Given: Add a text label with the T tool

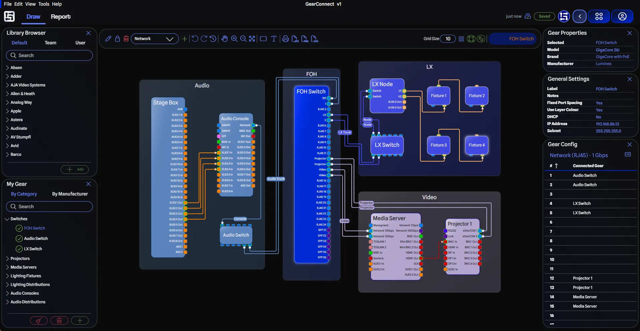Looking at the screenshot, I should click(x=274, y=39).
